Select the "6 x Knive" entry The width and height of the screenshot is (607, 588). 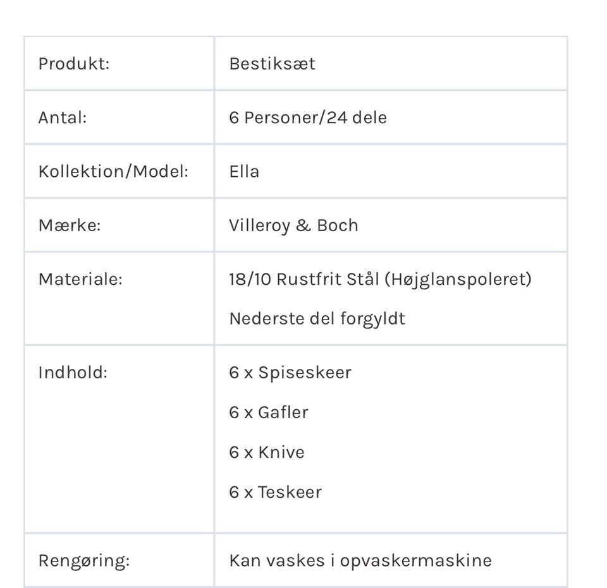pyautogui.click(x=266, y=452)
